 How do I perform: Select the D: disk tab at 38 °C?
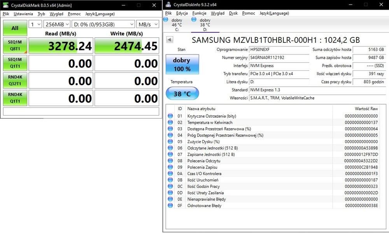[205, 25]
